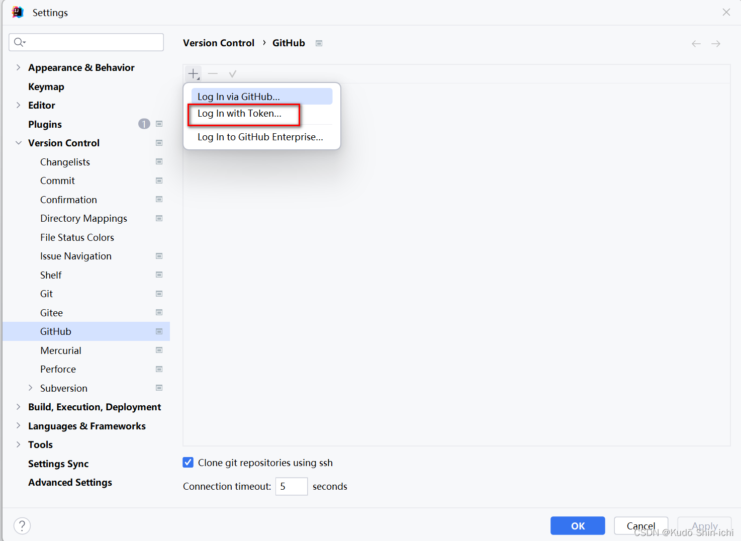Select Perforce settings page
Viewport: 741px width, 541px height.
click(58, 369)
